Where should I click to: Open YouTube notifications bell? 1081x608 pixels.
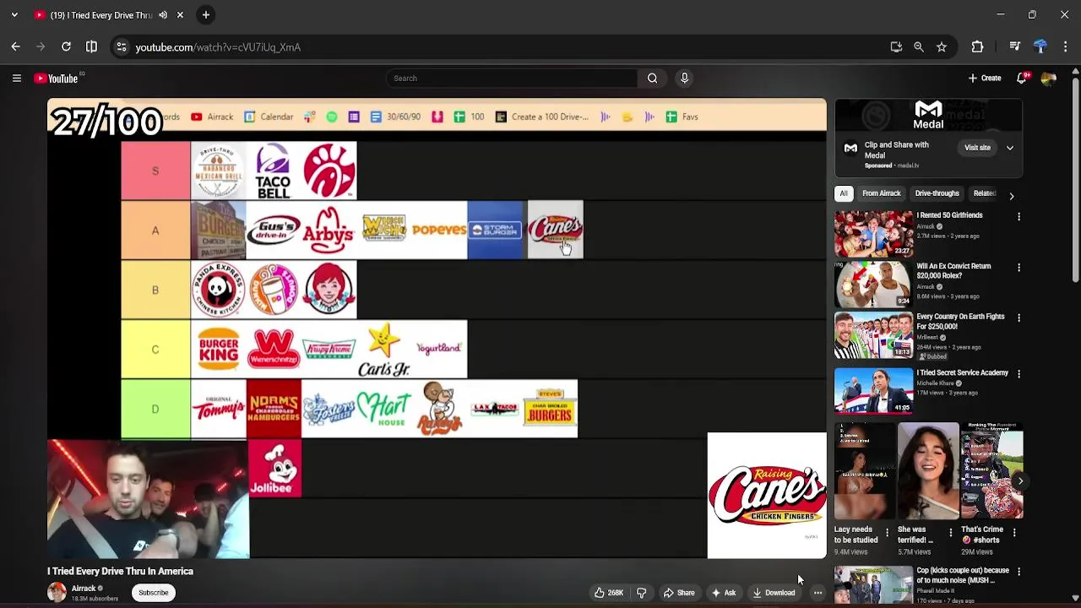[x=1022, y=79]
